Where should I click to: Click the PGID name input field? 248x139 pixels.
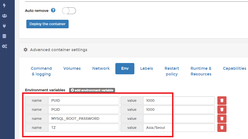click(84, 110)
